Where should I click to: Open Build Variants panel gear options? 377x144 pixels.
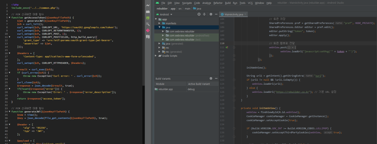coord(211,78)
